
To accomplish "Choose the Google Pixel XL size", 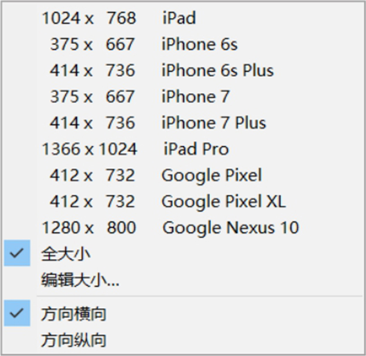I will pyautogui.click(x=183, y=201).
